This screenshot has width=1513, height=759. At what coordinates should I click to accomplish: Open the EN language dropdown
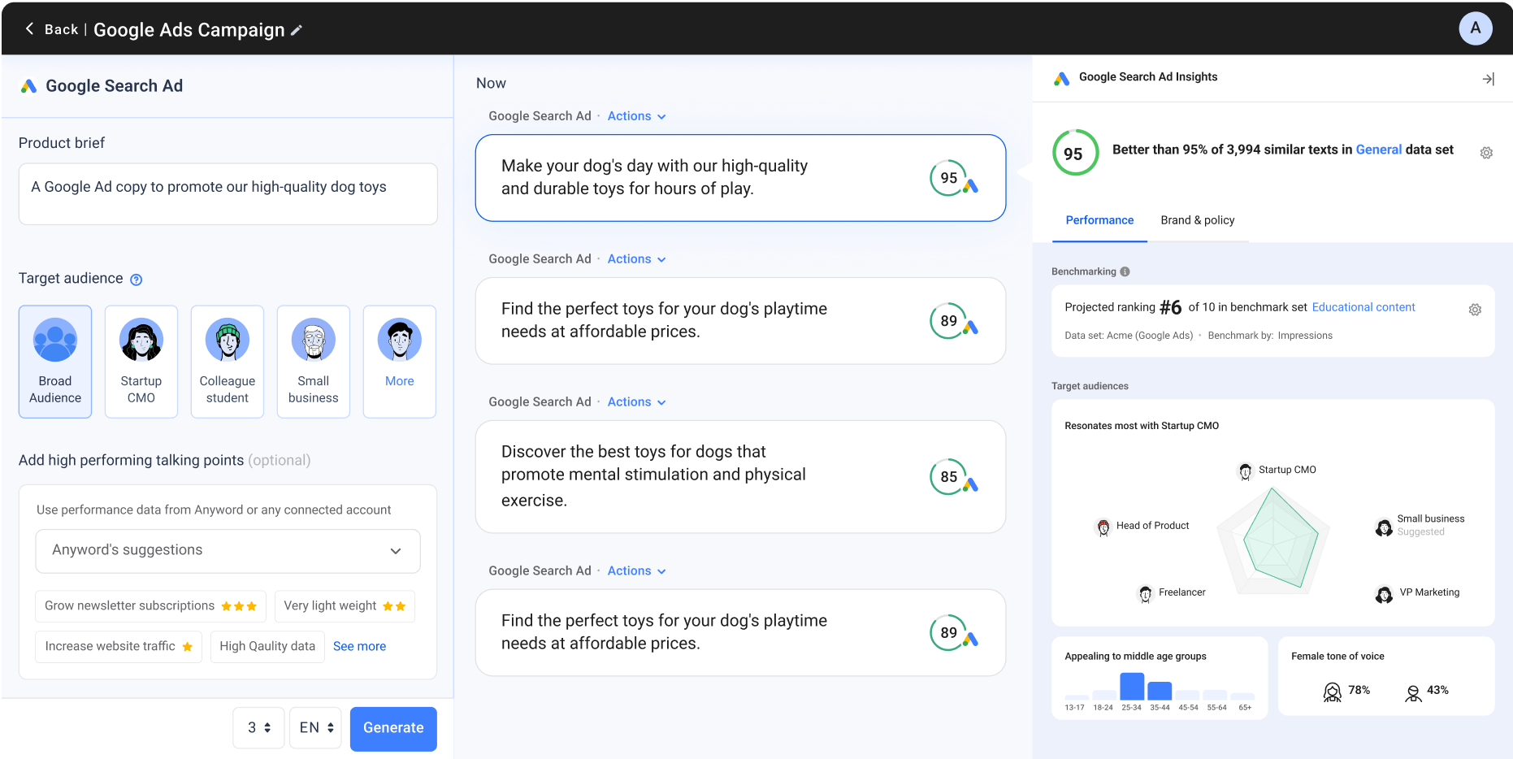[315, 727]
